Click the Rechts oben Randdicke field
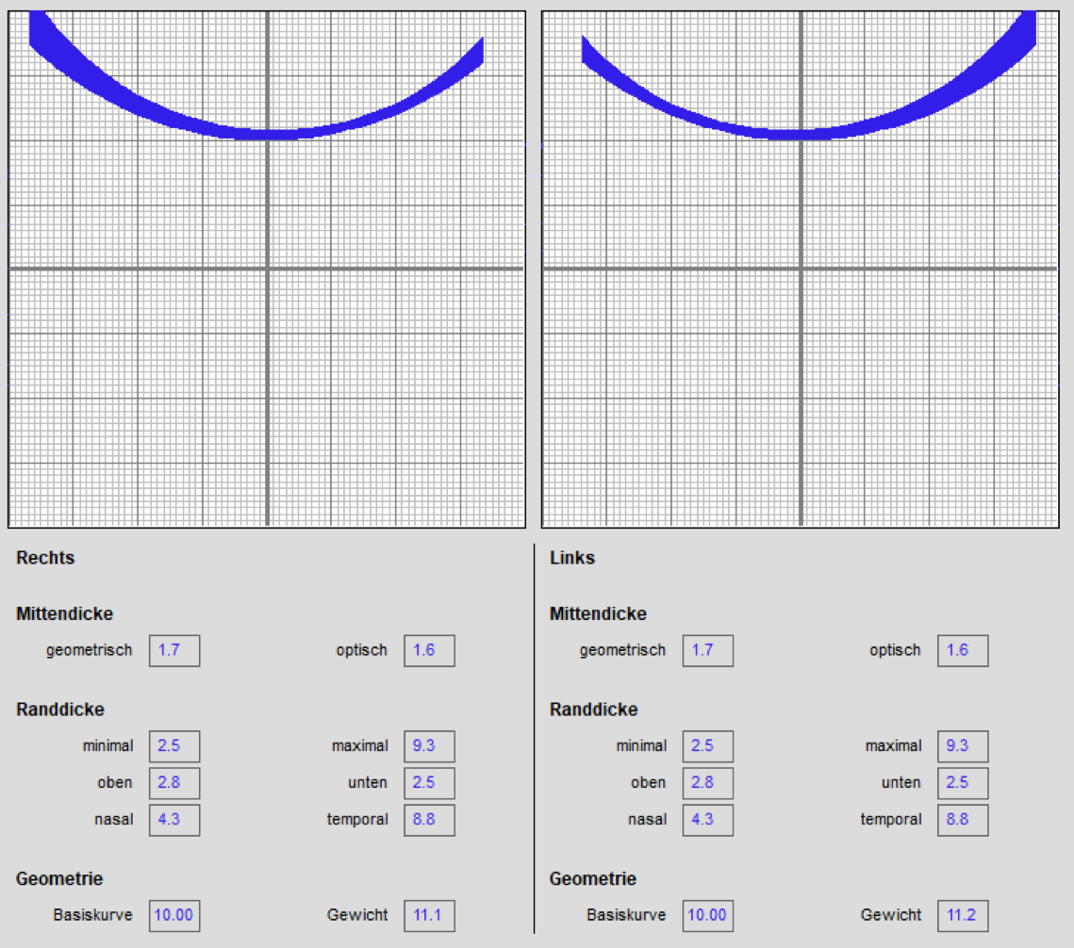The height and width of the screenshot is (948, 1074). click(x=174, y=782)
